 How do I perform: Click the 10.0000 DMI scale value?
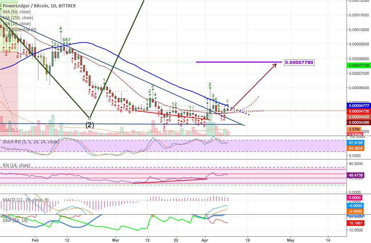coord(356,230)
